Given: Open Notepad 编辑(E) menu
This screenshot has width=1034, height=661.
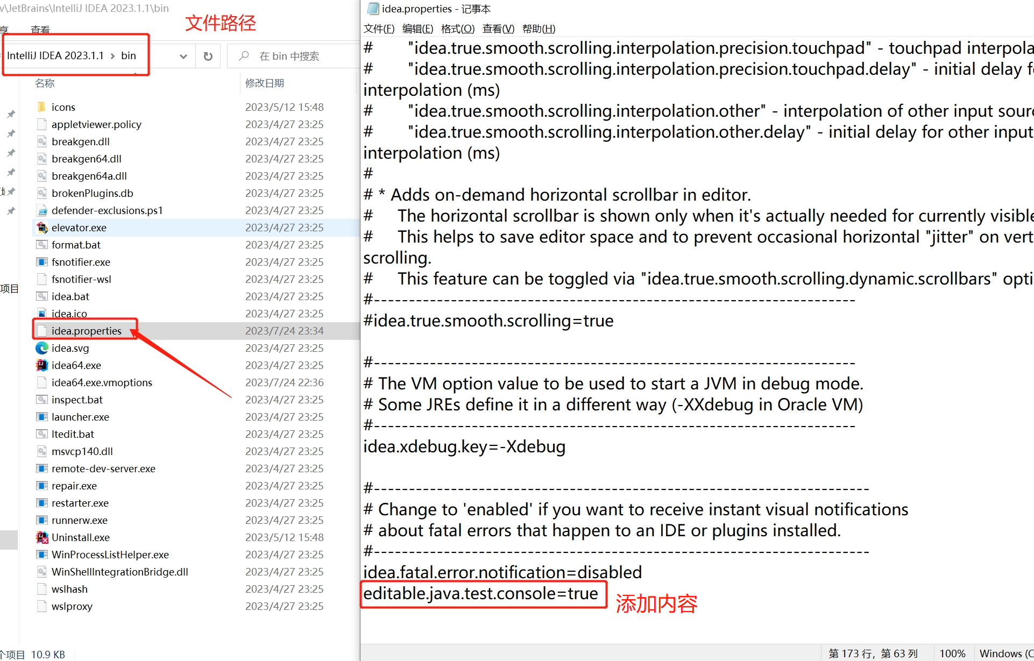Looking at the screenshot, I should (418, 29).
